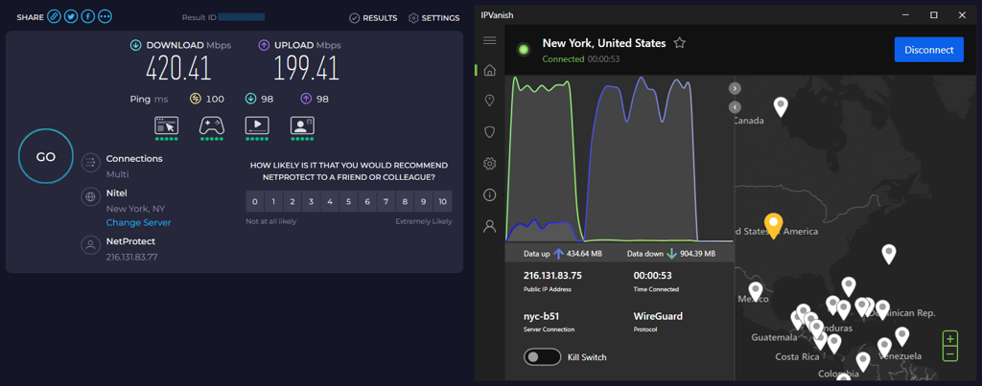Open the account profile sidebar icon
This screenshot has height=386, width=982.
pyautogui.click(x=490, y=226)
